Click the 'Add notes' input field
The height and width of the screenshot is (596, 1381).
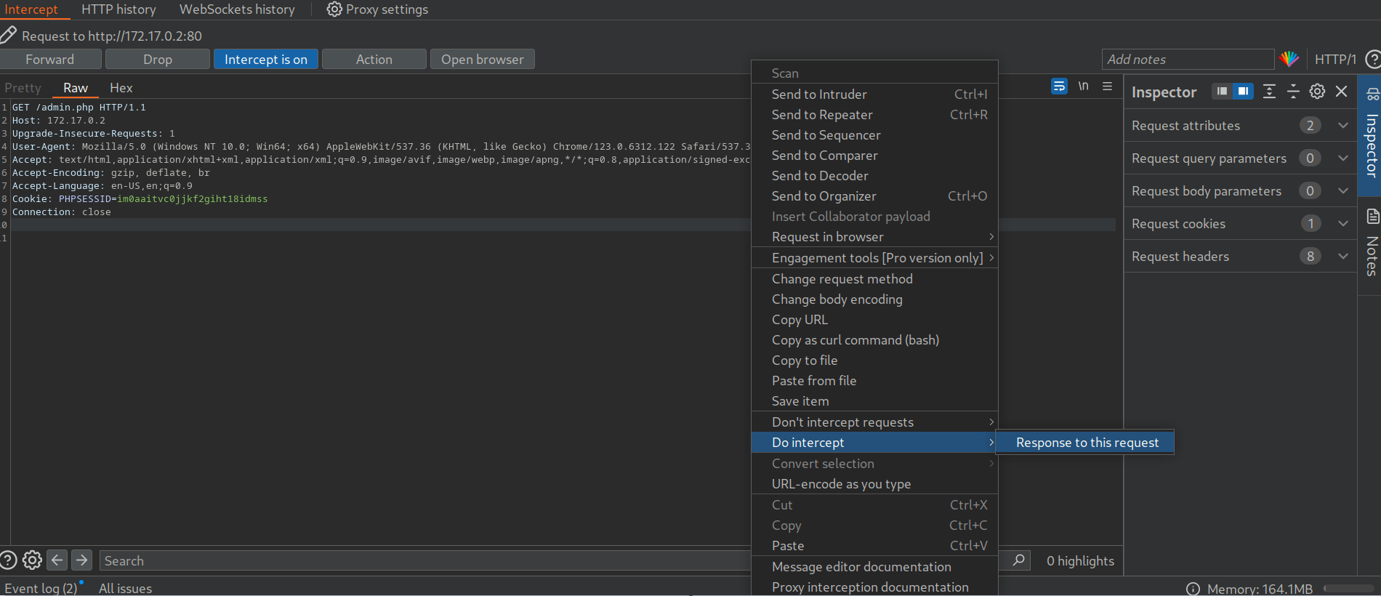point(1187,60)
